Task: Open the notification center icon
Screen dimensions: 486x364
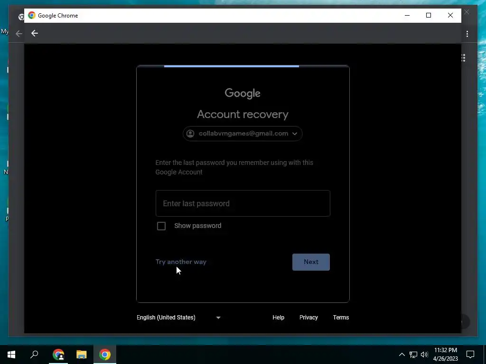Action: [x=470, y=355]
